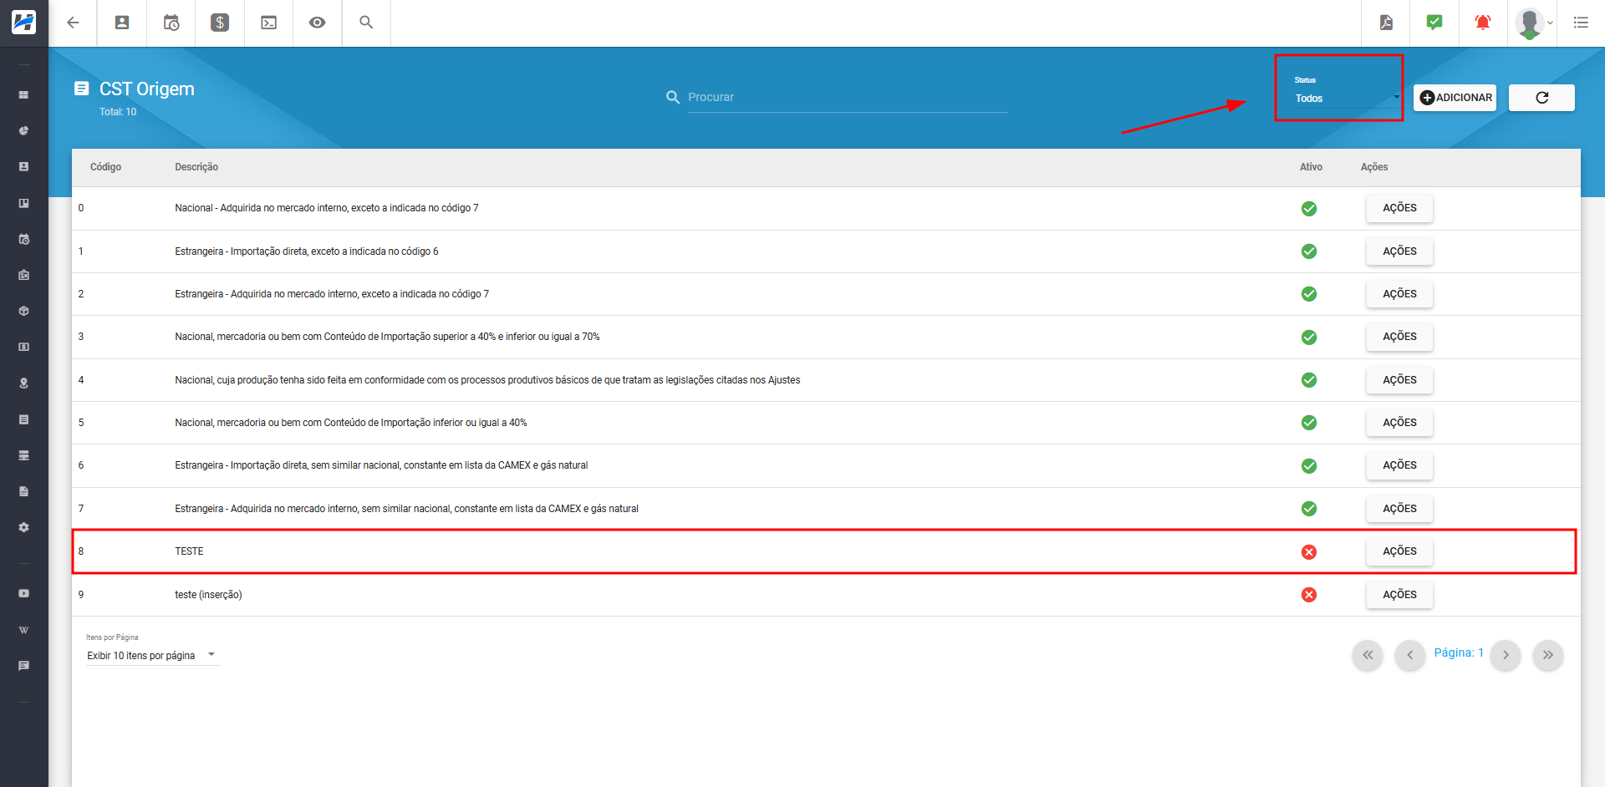The image size is (1605, 787).
Task: Open the green checked chat icon
Action: tap(1434, 23)
